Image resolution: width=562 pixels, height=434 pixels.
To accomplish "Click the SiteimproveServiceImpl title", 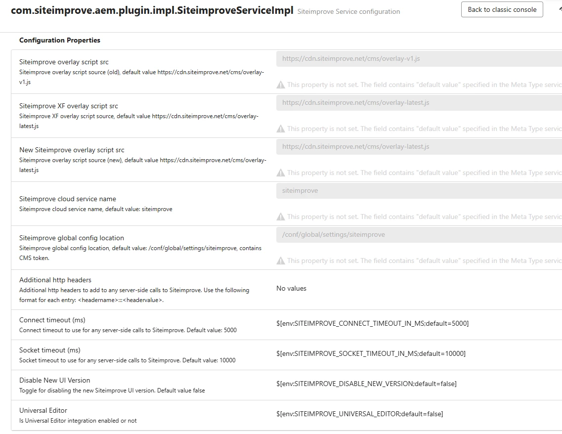I will 152,10.
